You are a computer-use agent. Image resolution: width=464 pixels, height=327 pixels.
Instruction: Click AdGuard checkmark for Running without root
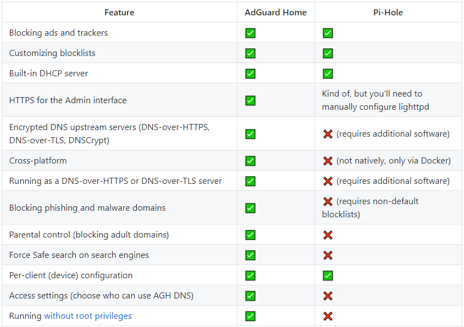tap(250, 316)
